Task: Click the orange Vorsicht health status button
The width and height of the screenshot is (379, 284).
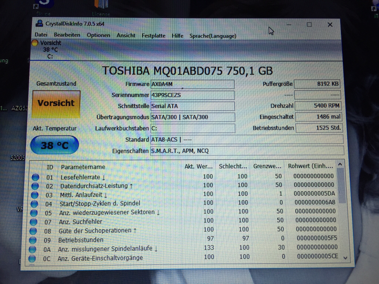Action: (56, 104)
